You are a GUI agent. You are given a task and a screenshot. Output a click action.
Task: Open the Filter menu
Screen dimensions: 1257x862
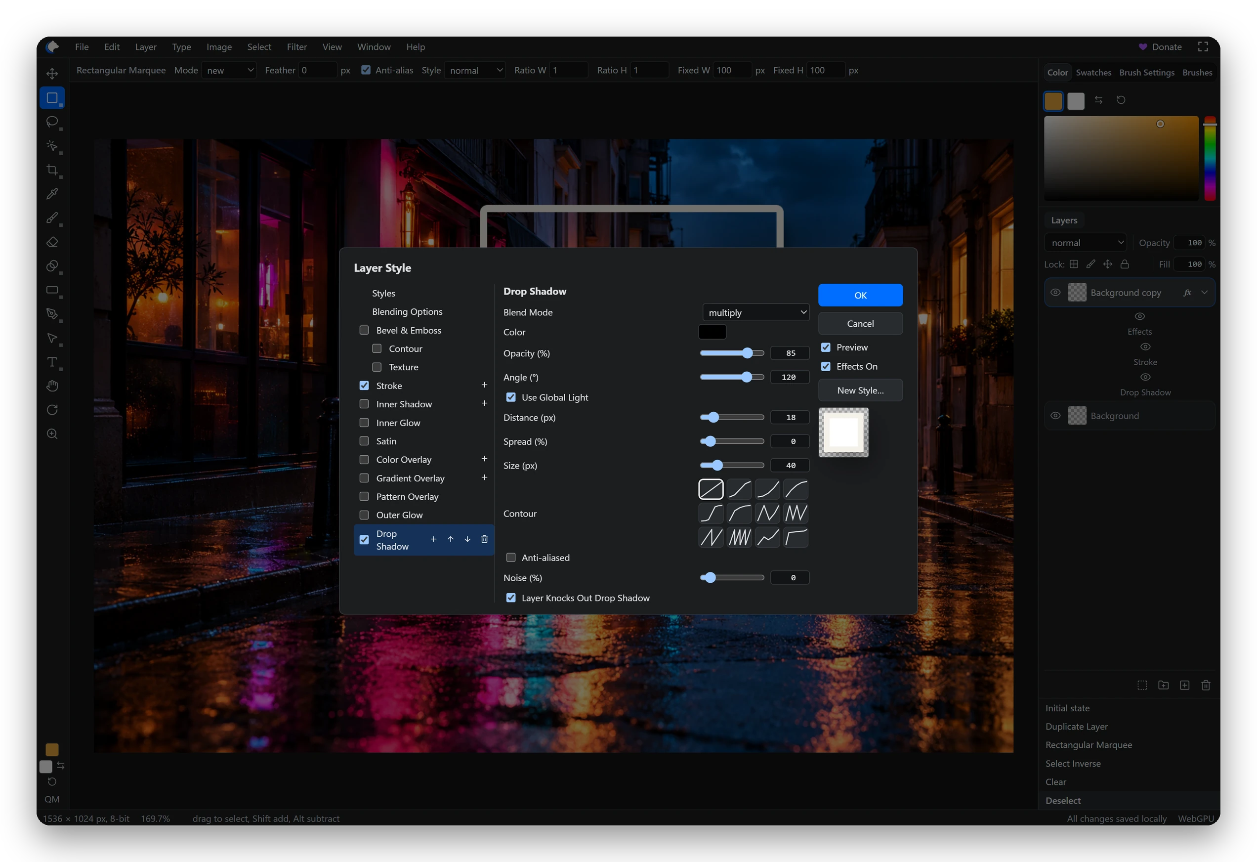[297, 47]
